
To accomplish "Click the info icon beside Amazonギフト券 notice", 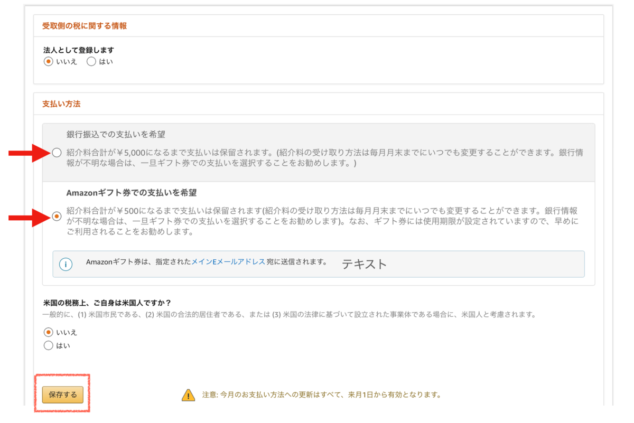I will click(x=66, y=264).
